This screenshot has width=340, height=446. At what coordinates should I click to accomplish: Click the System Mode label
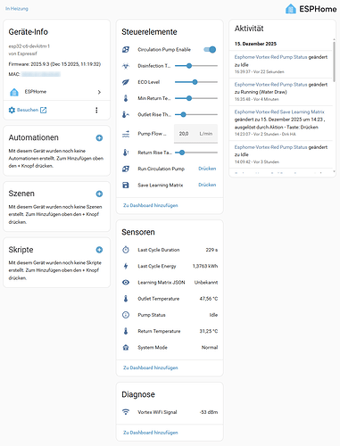coord(153,347)
